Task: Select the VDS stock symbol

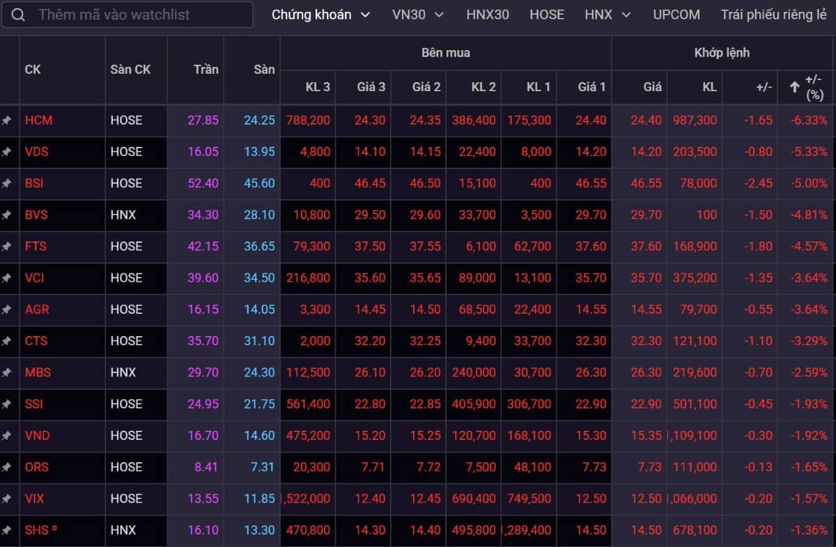Action: click(36, 152)
